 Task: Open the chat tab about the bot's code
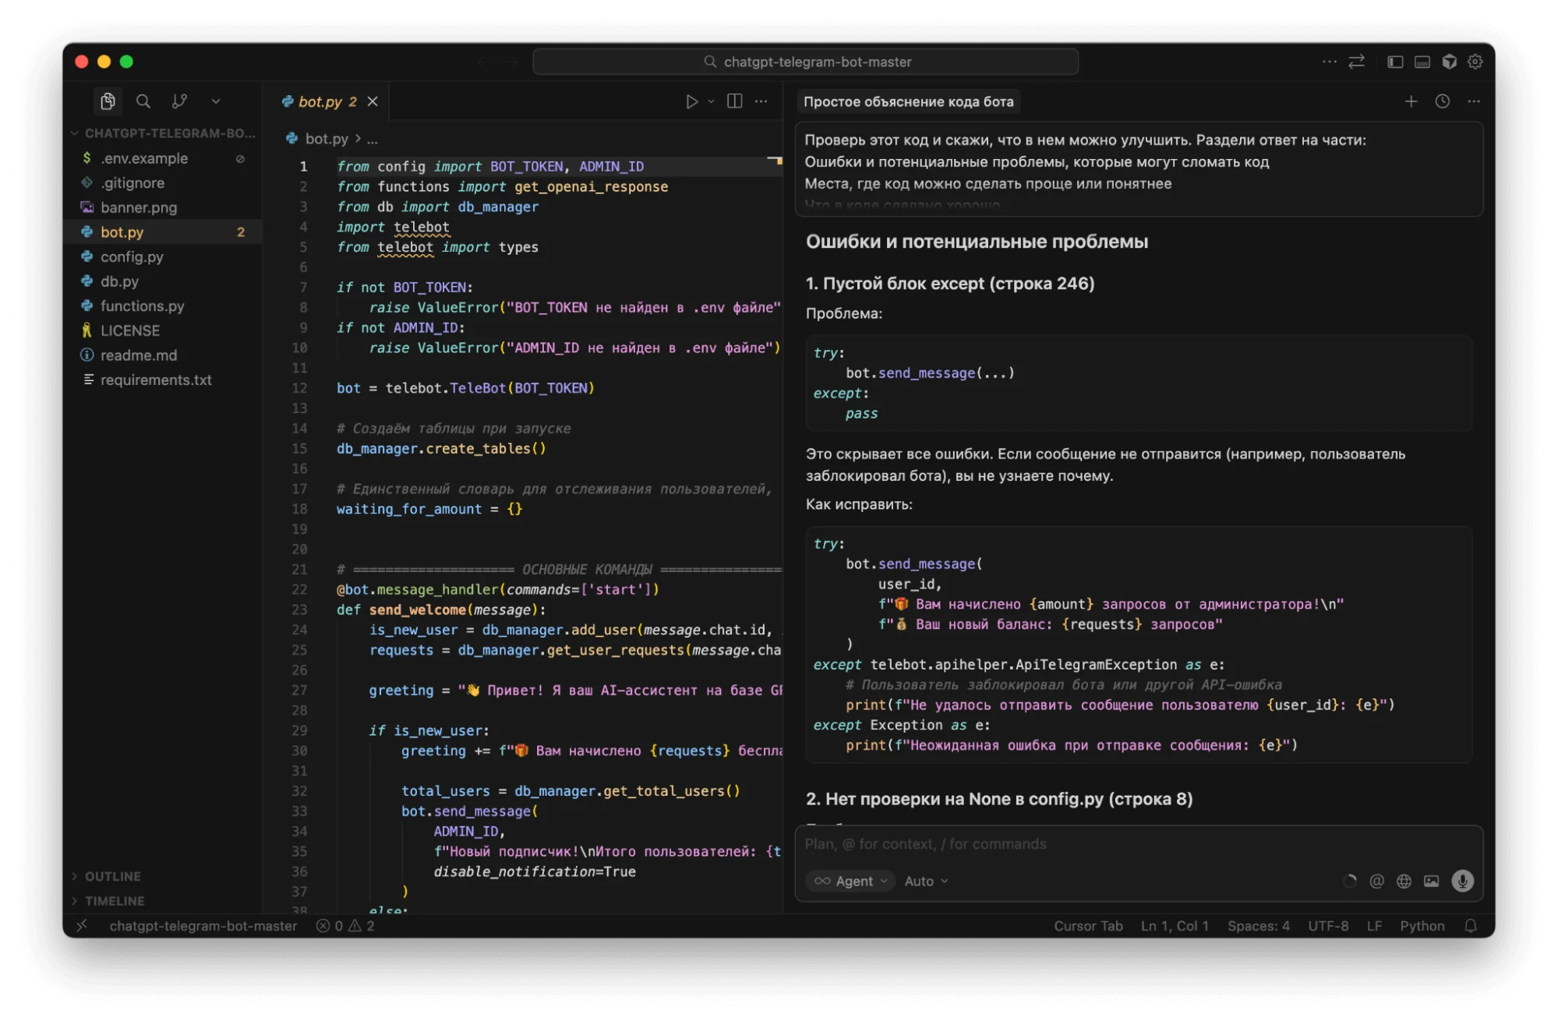(908, 101)
